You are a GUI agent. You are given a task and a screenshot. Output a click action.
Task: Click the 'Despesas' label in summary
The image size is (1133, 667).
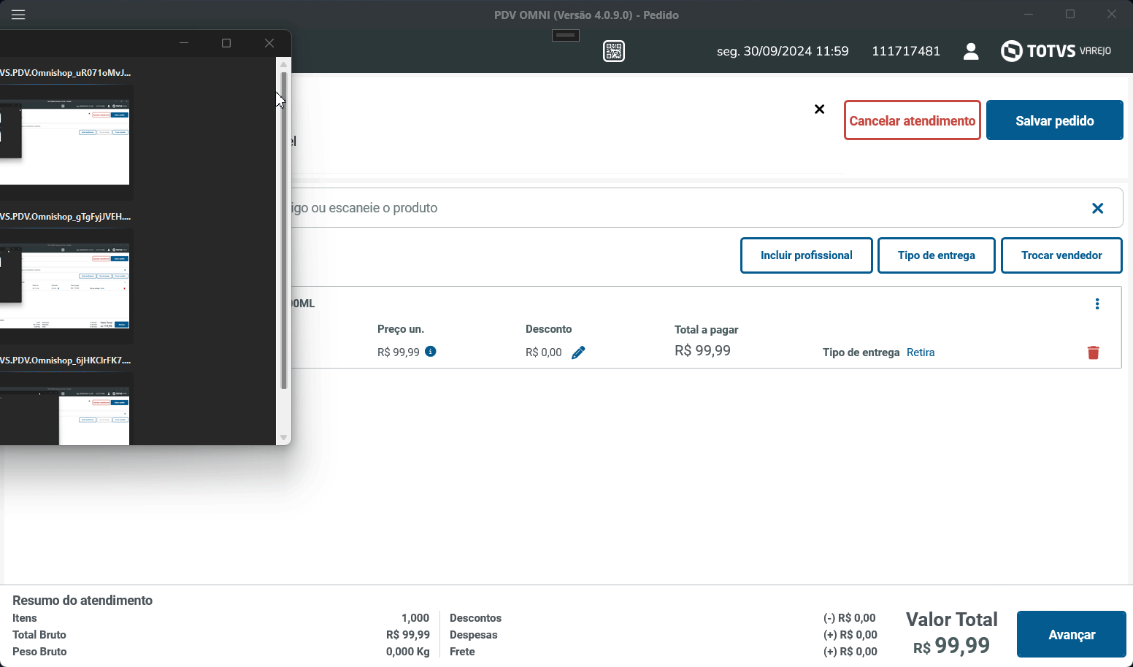click(x=473, y=635)
